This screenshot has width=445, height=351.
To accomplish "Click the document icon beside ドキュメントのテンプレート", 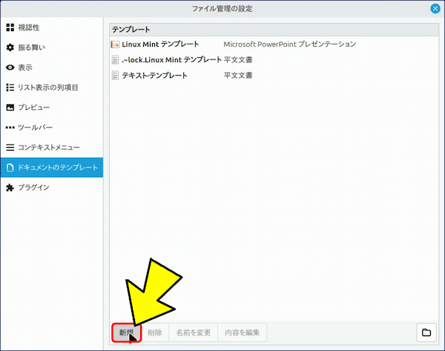I will point(10,168).
